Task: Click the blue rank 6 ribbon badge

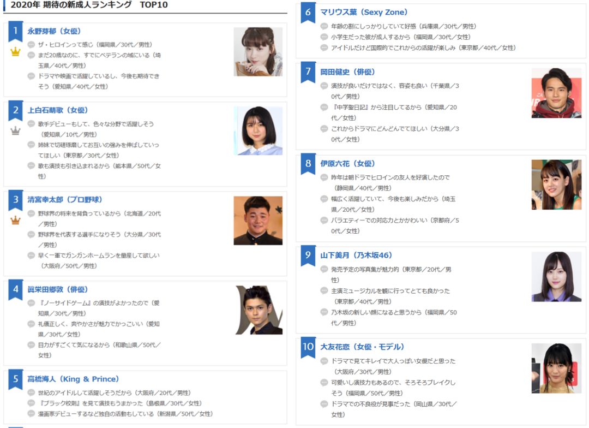Action: [x=308, y=14]
